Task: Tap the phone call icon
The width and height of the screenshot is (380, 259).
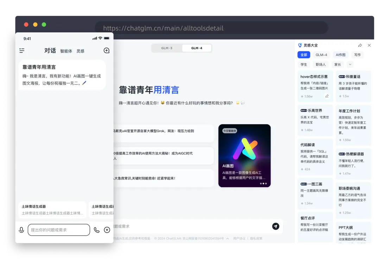Action: pos(97,230)
